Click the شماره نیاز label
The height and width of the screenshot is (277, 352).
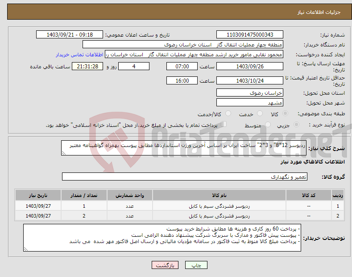point(332,35)
